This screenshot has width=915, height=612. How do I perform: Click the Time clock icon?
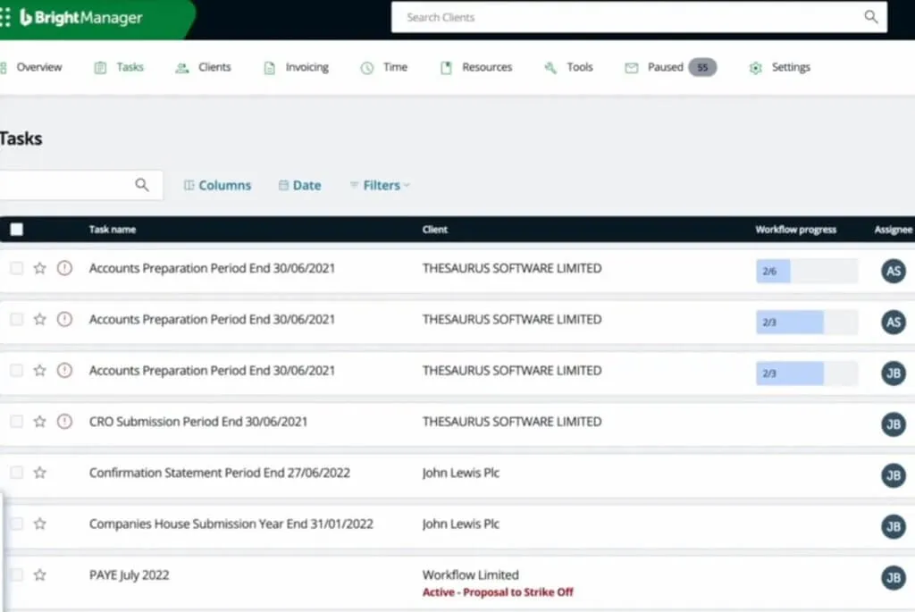tap(365, 66)
